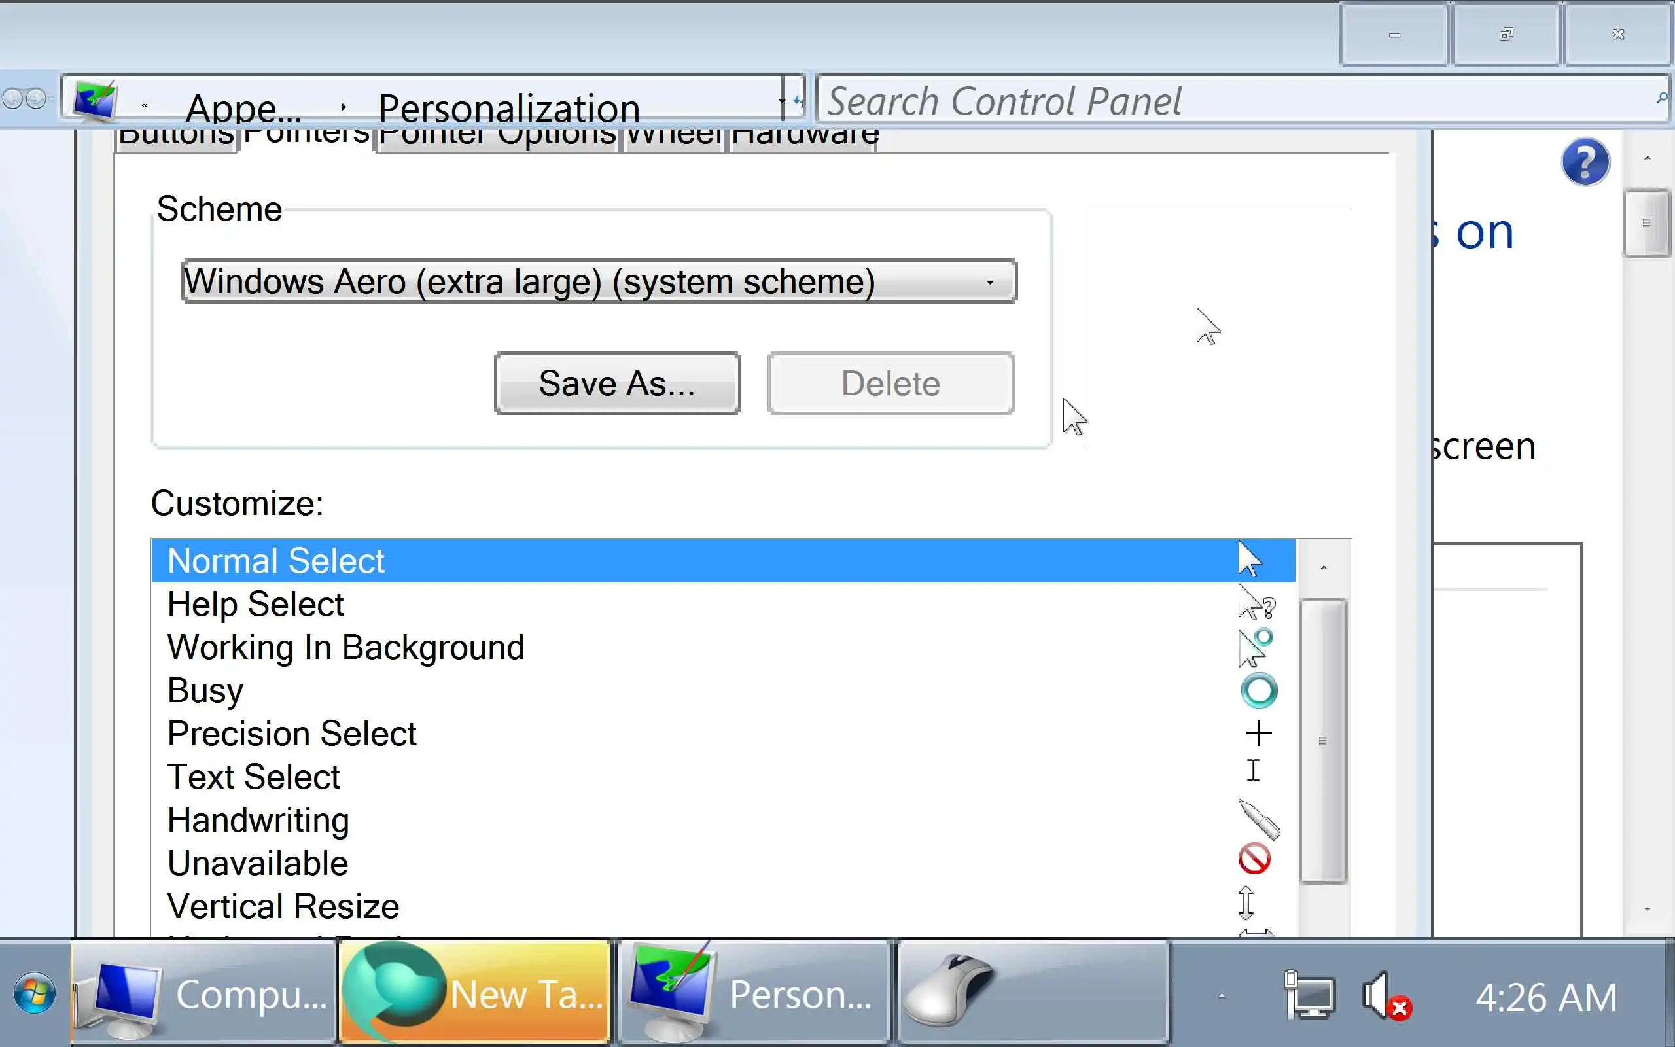Expand the address bar history dropdown arrow

point(781,100)
